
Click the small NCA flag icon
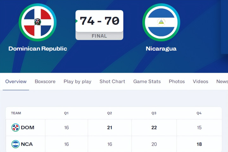point(16,144)
